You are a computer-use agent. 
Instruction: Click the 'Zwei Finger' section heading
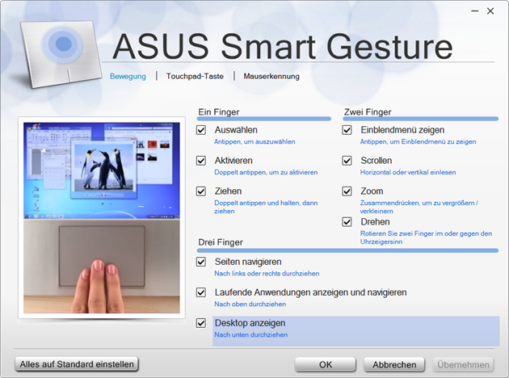pos(368,112)
